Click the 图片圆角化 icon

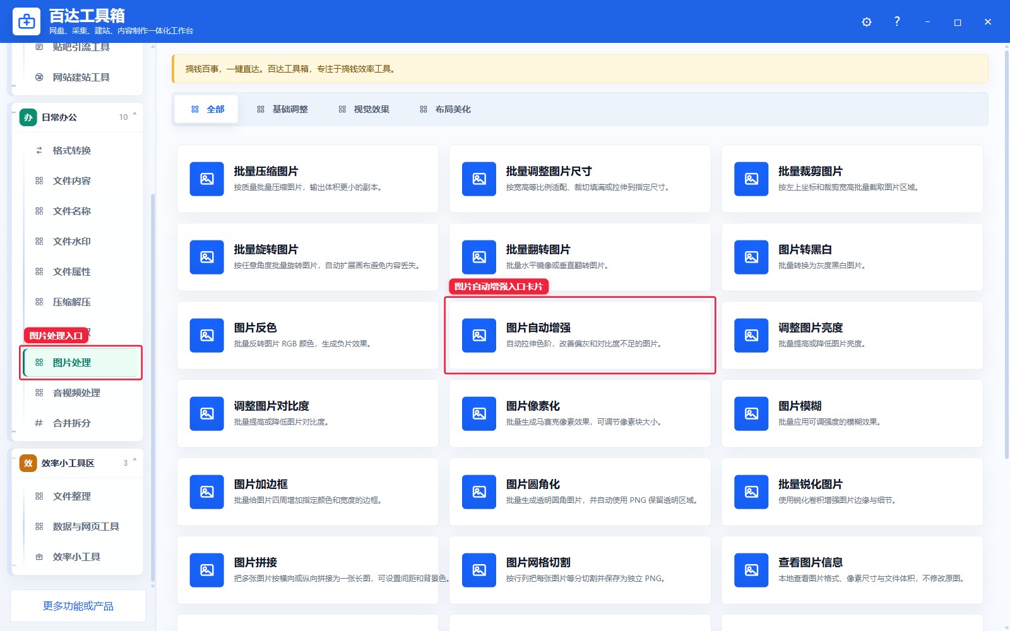pos(479,492)
